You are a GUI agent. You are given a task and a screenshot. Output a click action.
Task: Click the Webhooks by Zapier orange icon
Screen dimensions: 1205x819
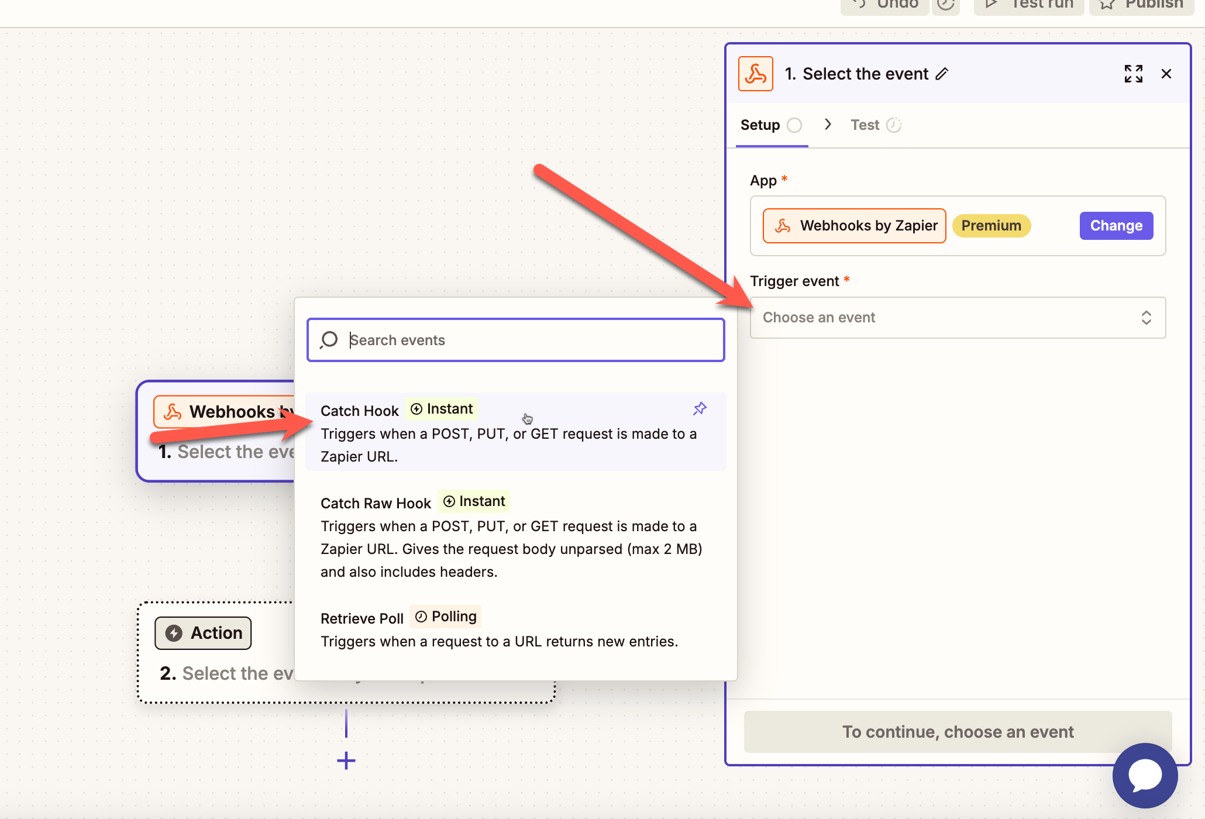pos(756,74)
